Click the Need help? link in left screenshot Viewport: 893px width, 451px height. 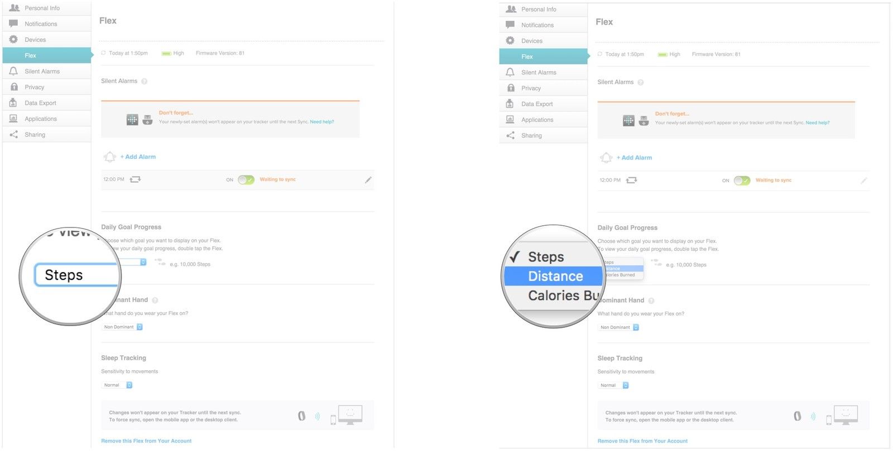pyautogui.click(x=321, y=122)
